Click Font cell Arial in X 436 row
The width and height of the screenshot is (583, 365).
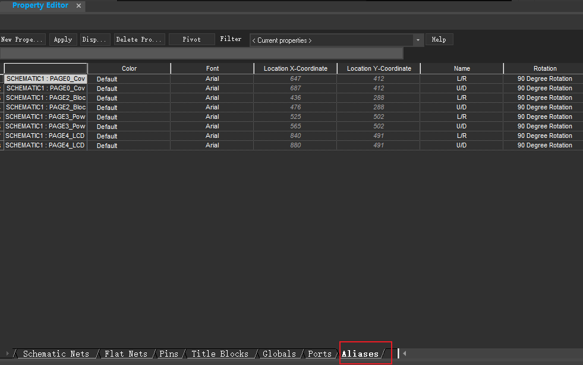[212, 98]
